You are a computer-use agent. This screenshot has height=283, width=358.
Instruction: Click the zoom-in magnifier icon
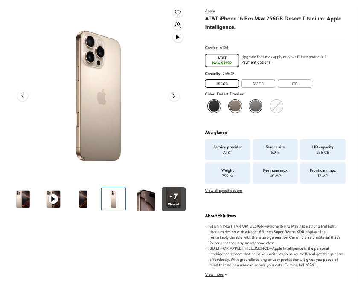click(178, 25)
